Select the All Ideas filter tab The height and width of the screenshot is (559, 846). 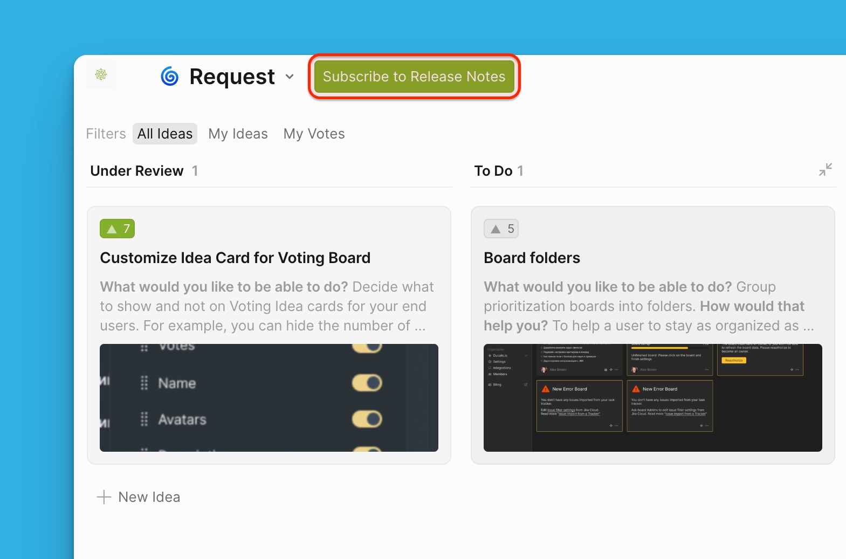[x=165, y=134]
